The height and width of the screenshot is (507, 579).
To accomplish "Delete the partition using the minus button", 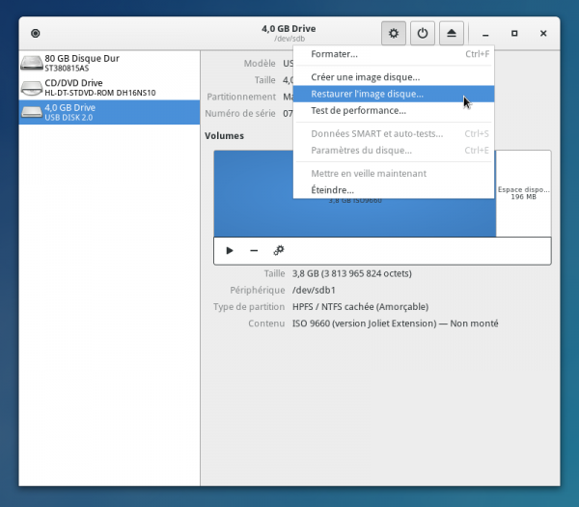I will pos(254,250).
